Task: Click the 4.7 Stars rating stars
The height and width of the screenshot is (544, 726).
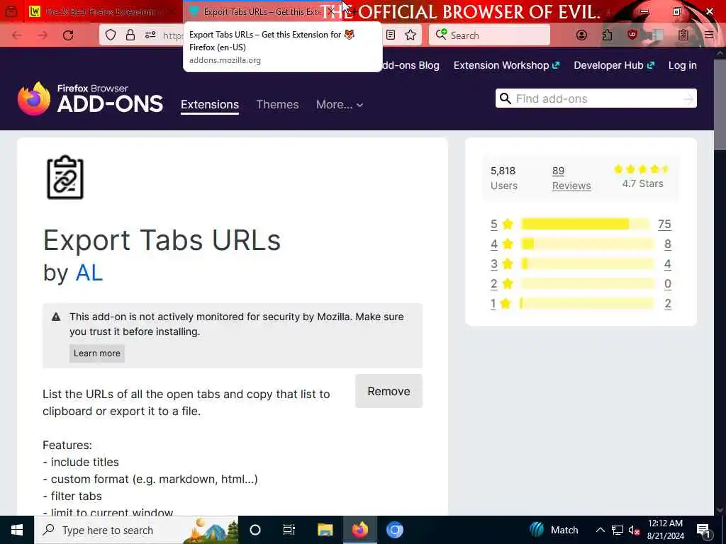Action: coord(642,169)
